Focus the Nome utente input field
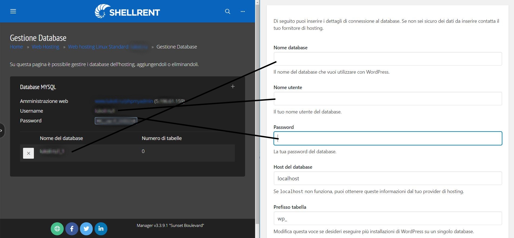Image resolution: width=514 pixels, height=238 pixels. [388, 99]
